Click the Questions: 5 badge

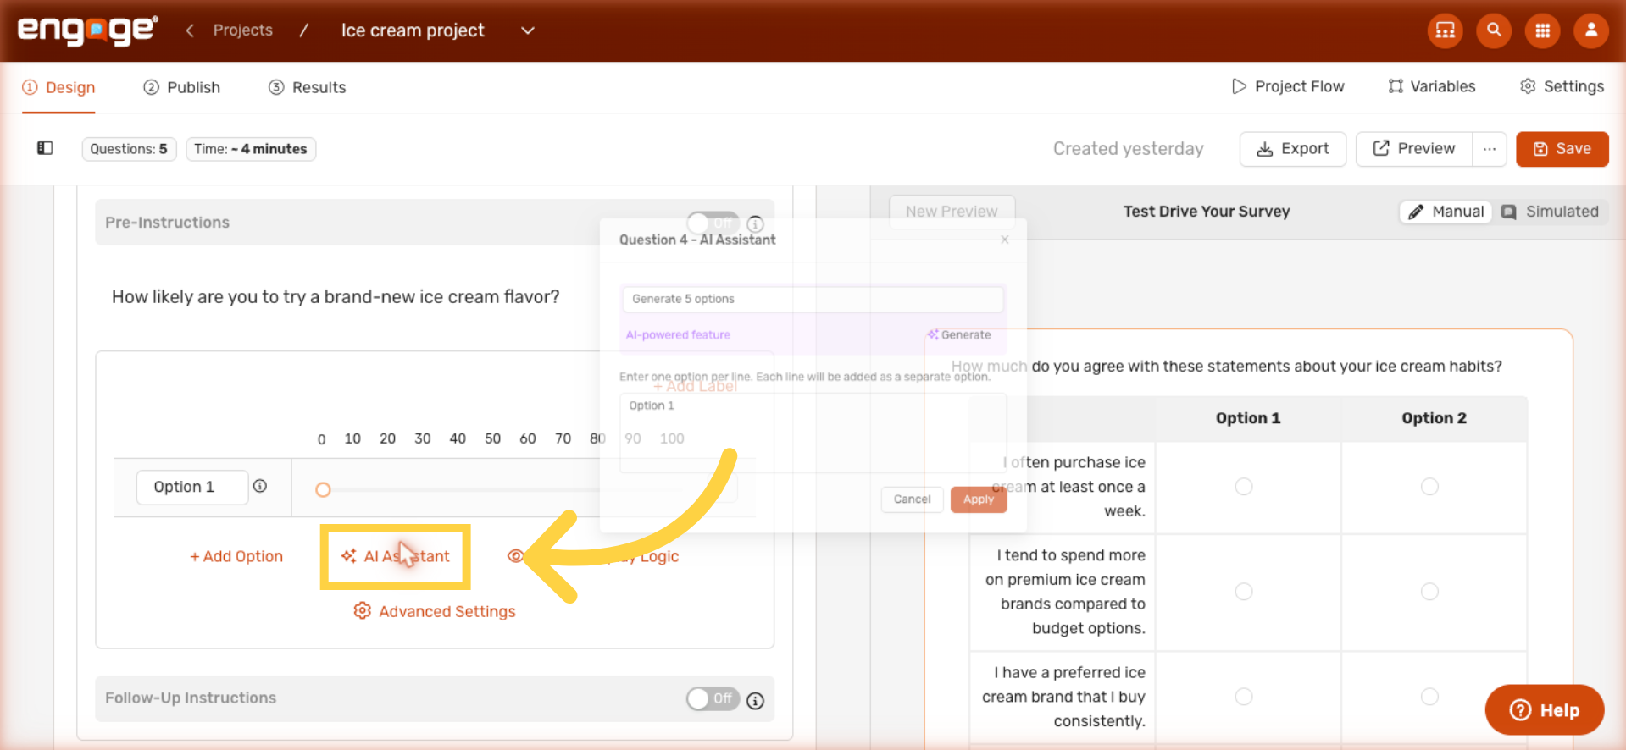click(129, 149)
